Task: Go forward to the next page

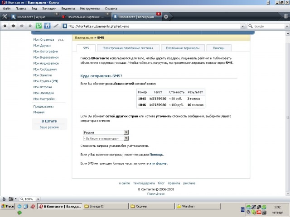Action: [22, 26]
